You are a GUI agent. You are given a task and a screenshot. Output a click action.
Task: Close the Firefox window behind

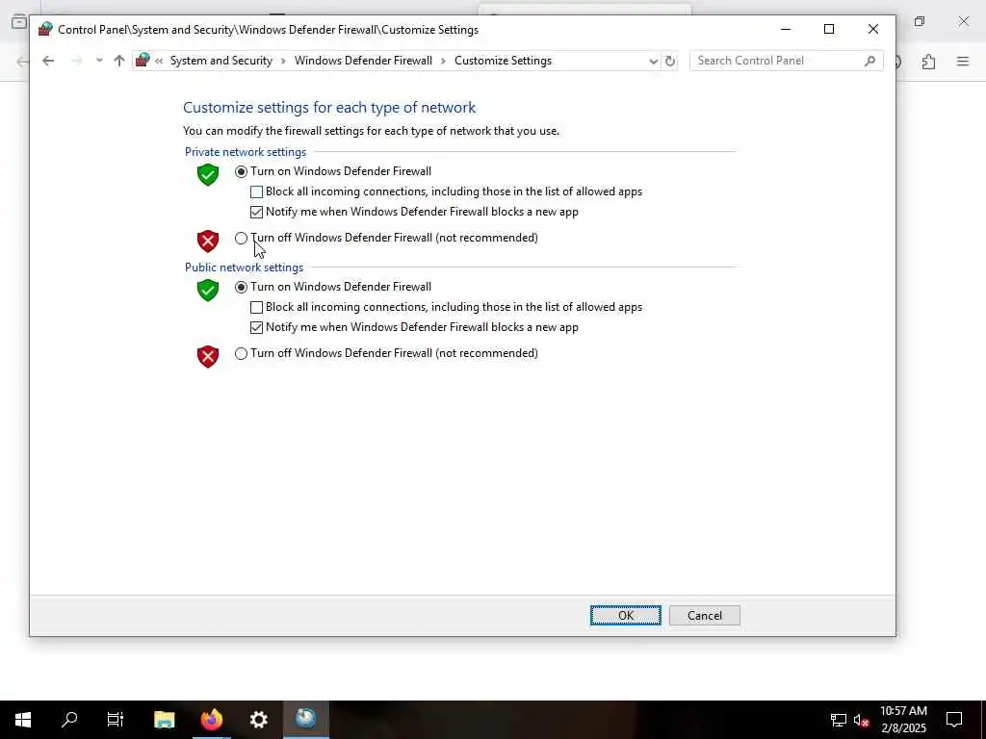click(963, 21)
